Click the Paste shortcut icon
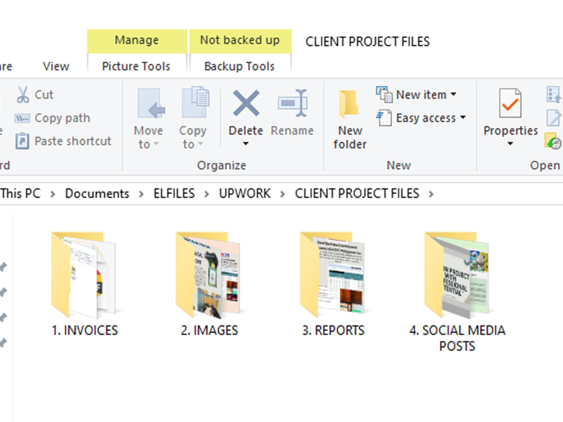563x422 pixels. [x=23, y=141]
